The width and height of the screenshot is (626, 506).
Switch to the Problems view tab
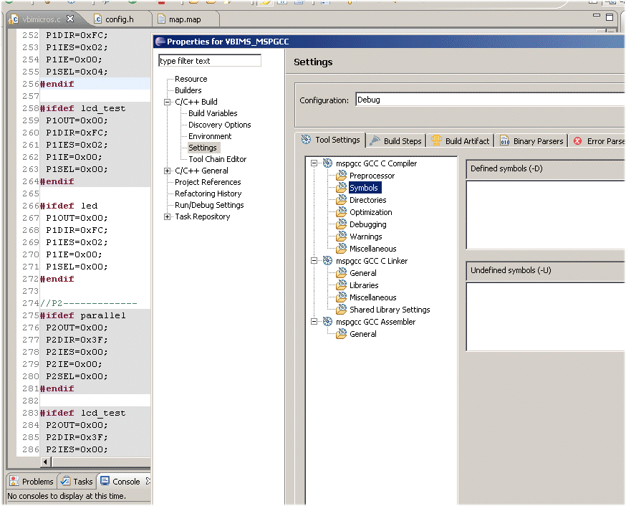point(31,482)
